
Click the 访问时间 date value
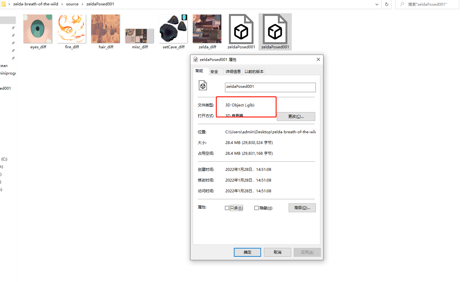[x=248, y=191]
